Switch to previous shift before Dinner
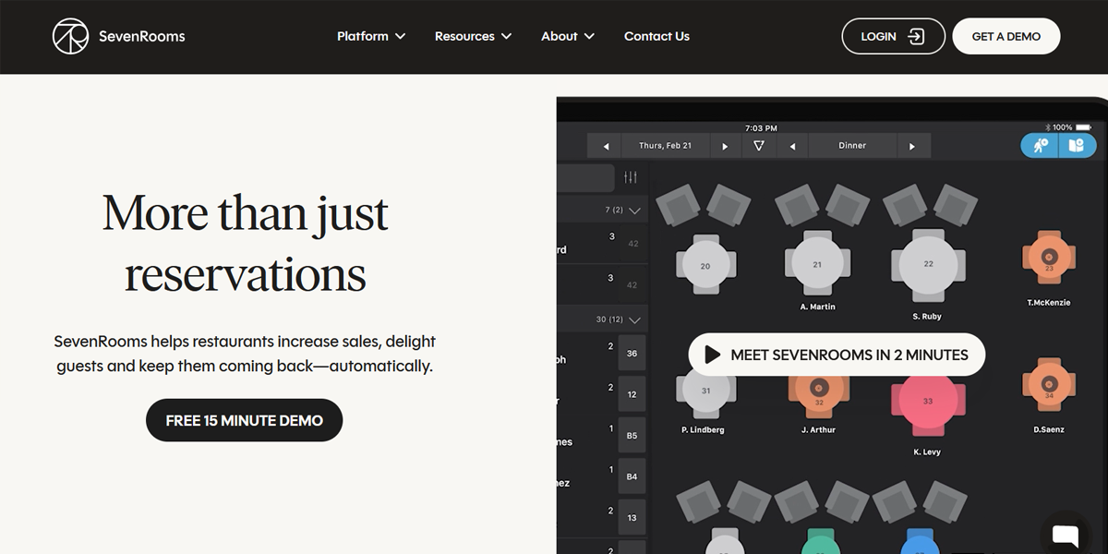Screen dimensions: 1108x554 click(x=792, y=146)
